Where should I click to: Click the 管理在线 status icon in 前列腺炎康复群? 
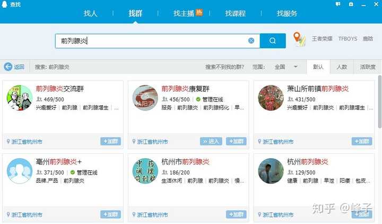point(198,99)
